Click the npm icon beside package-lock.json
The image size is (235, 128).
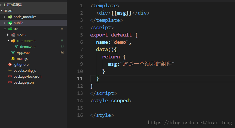(10, 76)
